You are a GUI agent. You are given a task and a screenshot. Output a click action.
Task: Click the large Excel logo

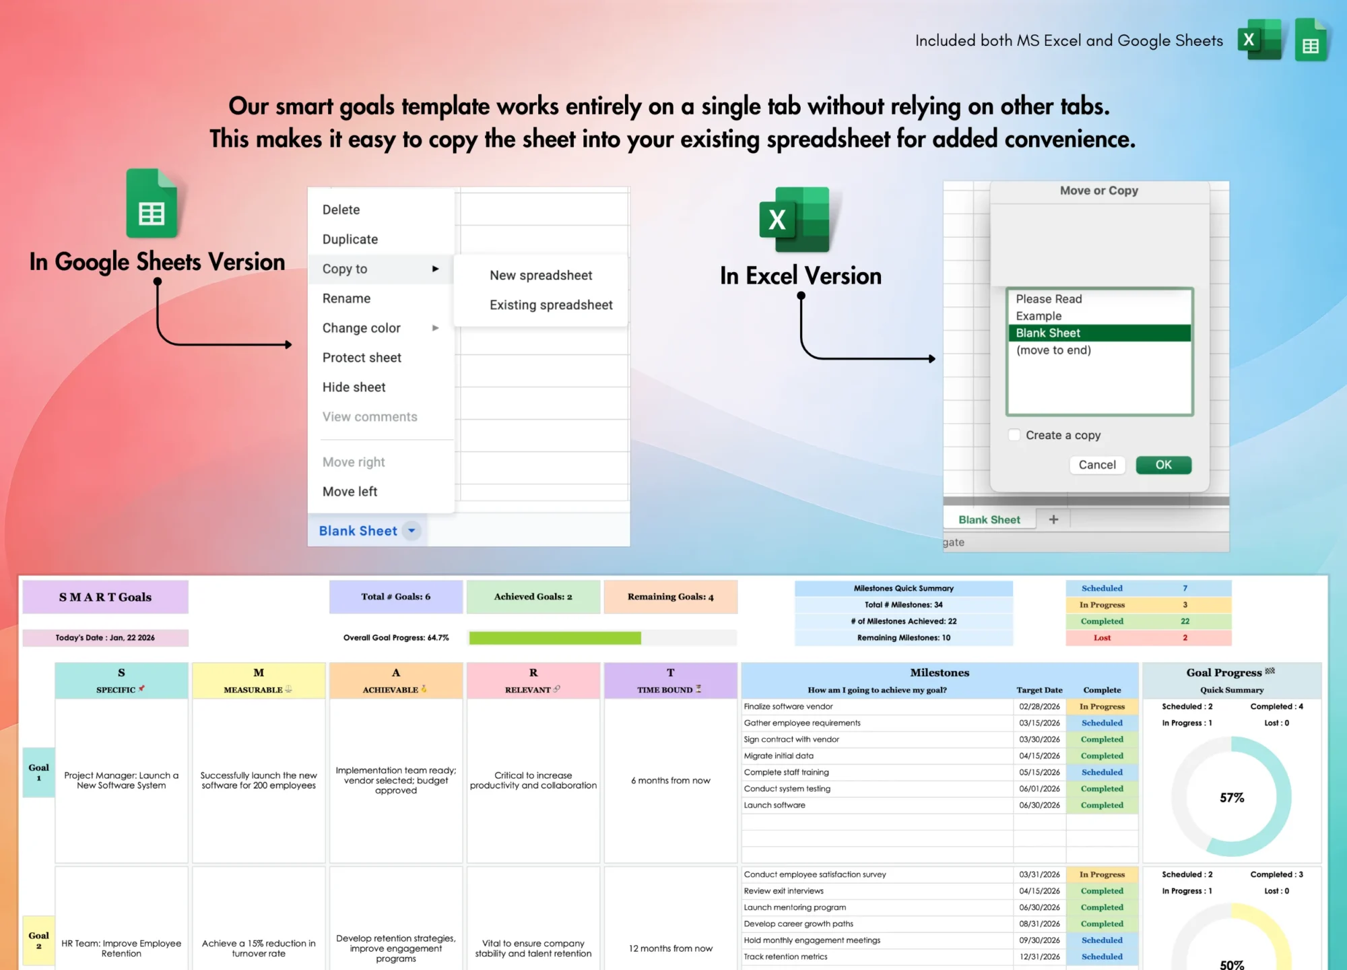pyautogui.click(x=795, y=220)
